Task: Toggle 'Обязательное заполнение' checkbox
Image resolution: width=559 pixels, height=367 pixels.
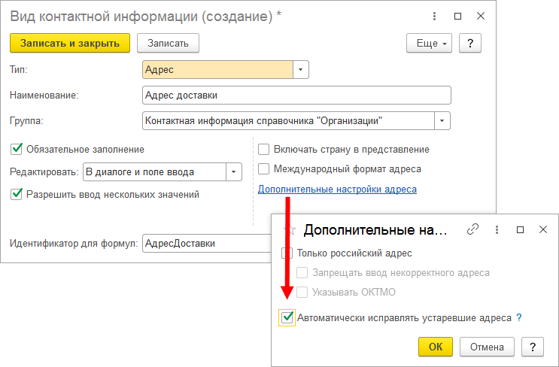Action: (x=17, y=149)
